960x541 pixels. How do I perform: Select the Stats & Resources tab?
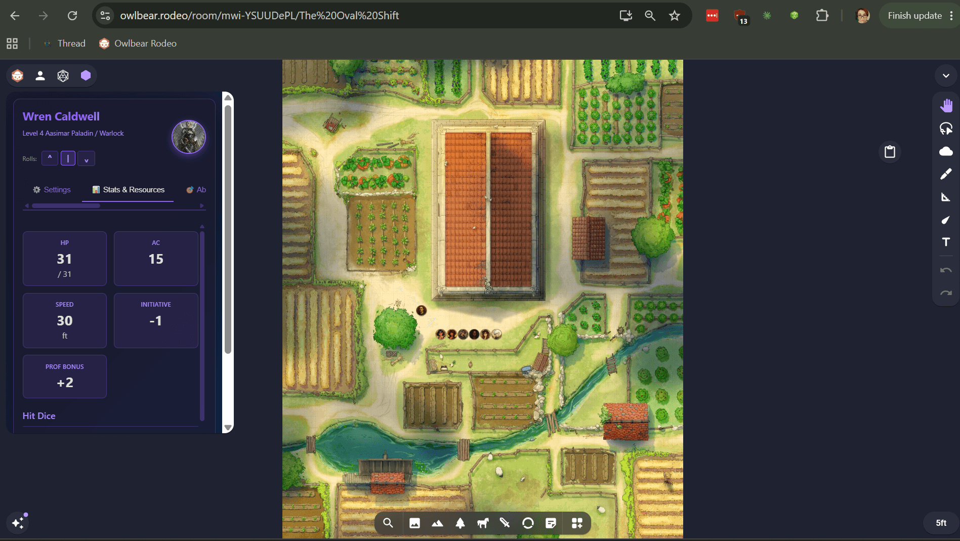(x=128, y=190)
